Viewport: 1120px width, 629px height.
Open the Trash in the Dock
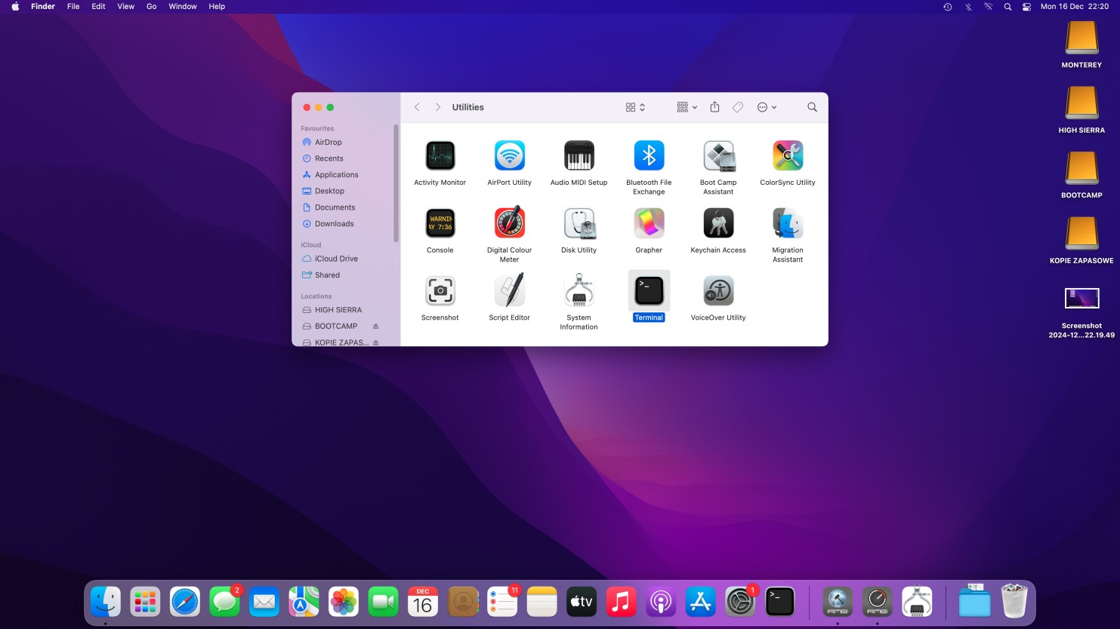[1014, 601]
